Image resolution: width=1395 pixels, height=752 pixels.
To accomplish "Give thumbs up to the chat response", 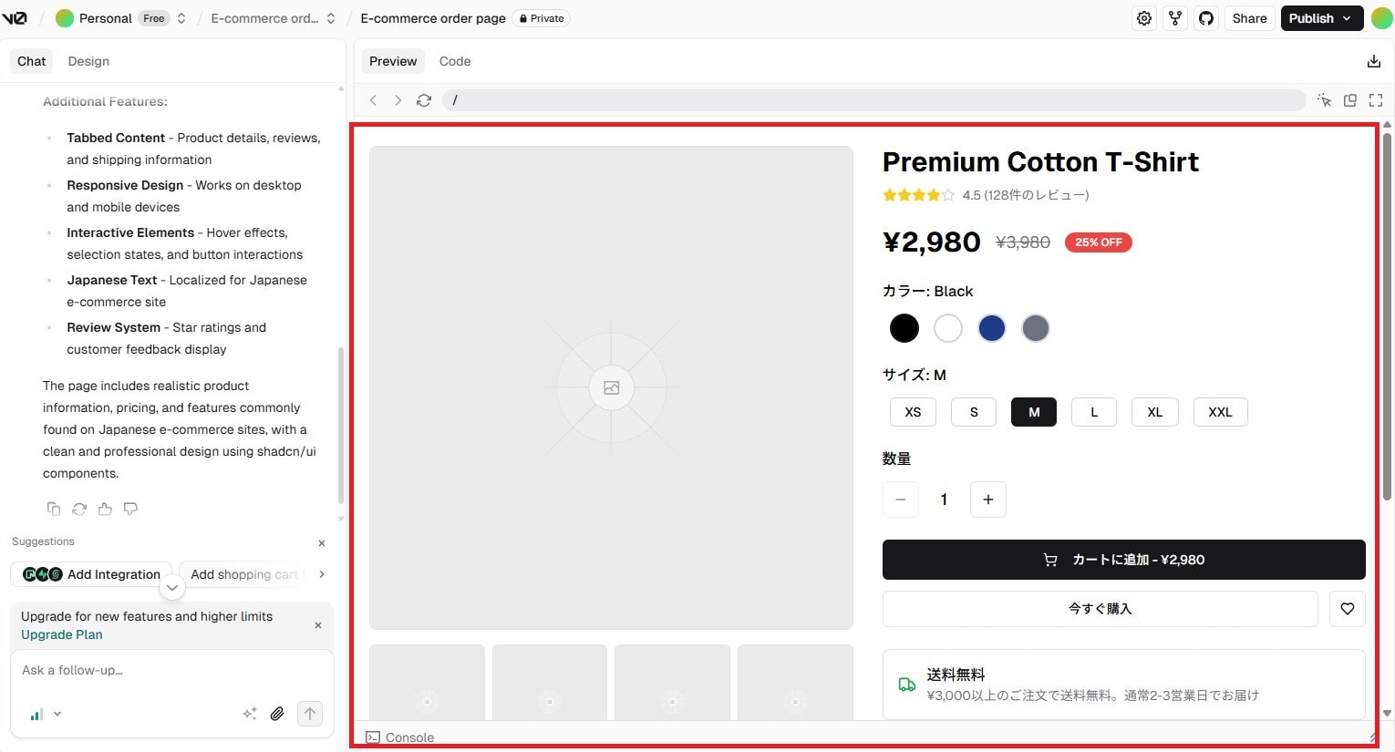I will 105,509.
